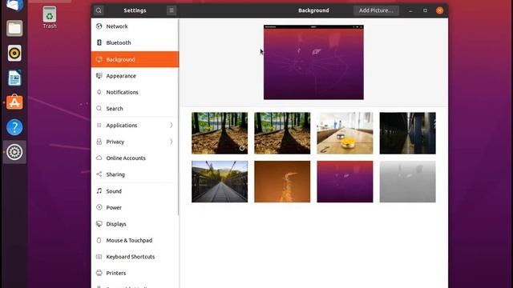
Task: Select the gray Focal Fossa wallpaper
Action: click(x=407, y=182)
